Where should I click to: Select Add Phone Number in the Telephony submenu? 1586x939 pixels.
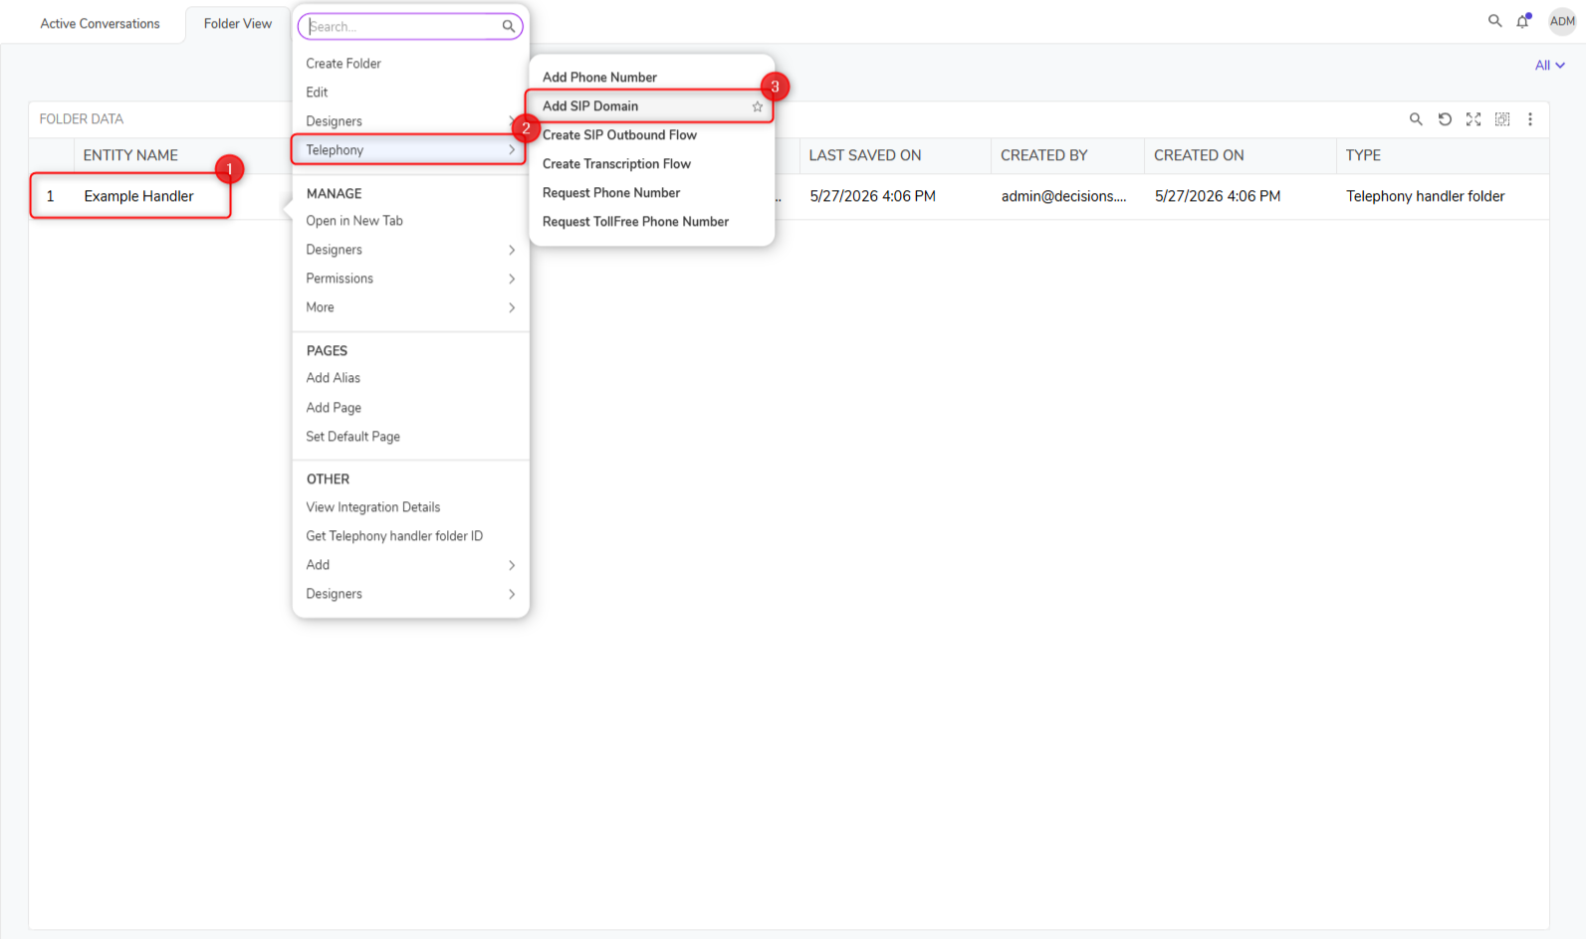click(599, 78)
